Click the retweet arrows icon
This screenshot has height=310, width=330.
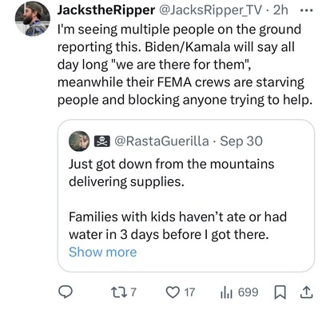(x=119, y=292)
